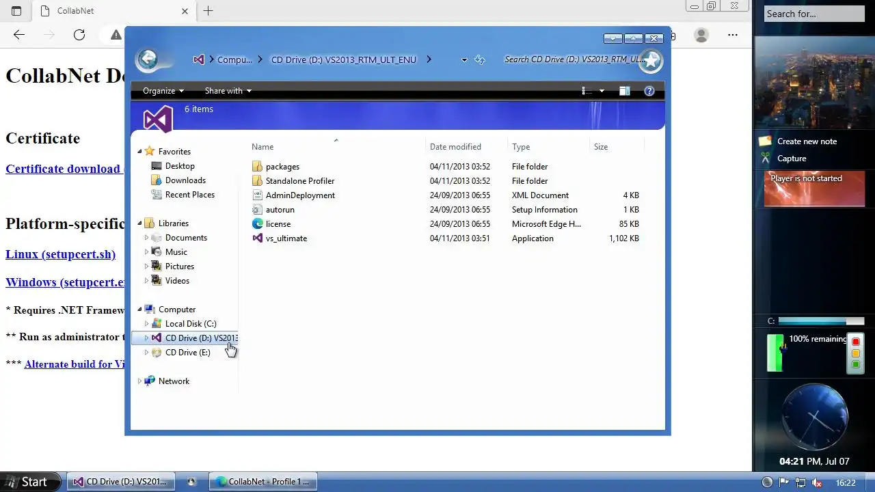Image resolution: width=875 pixels, height=492 pixels.
Task: Click the taskbar clock showing 16:22
Action: pos(846,482)
